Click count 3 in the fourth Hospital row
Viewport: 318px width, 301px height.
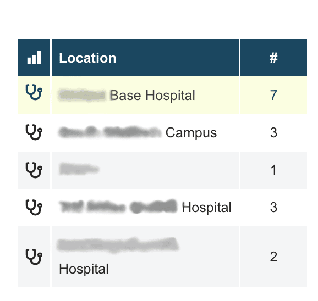point(273,208)
